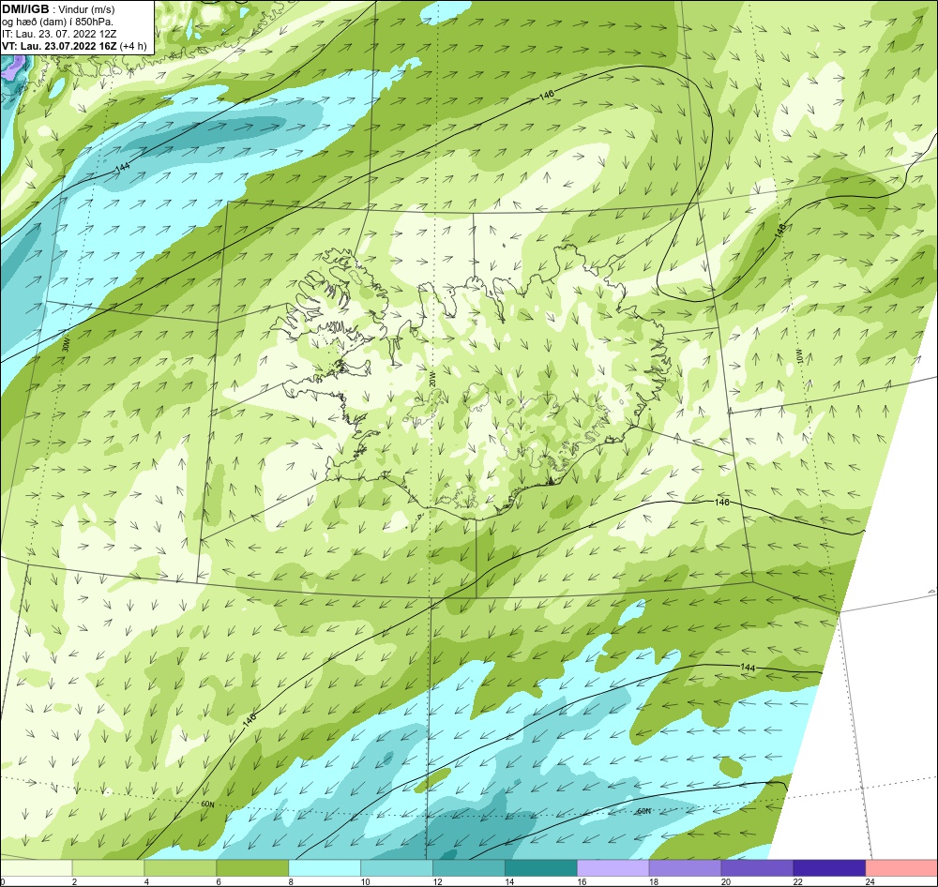Click the 30W longitude label

[x=66, y=344]
